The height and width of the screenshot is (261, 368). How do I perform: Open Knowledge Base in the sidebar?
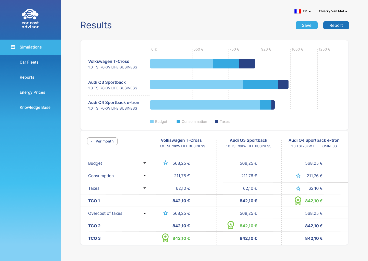pyautogui.click(x=35, y=107)
